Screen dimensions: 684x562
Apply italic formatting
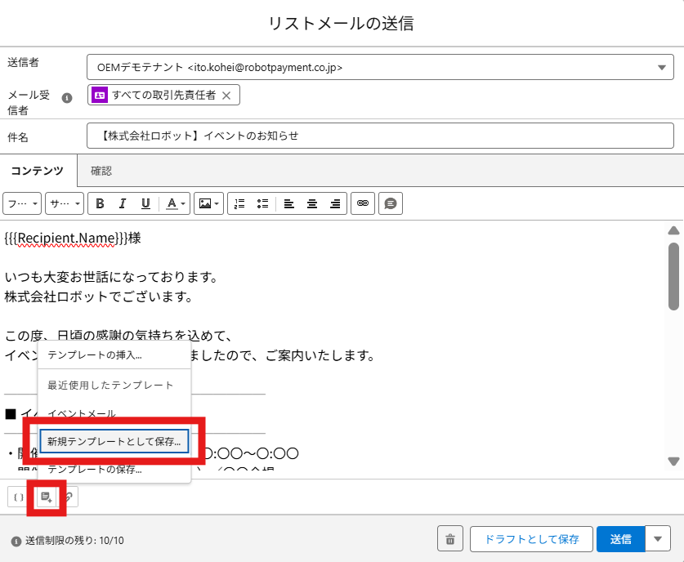(123, 203)
